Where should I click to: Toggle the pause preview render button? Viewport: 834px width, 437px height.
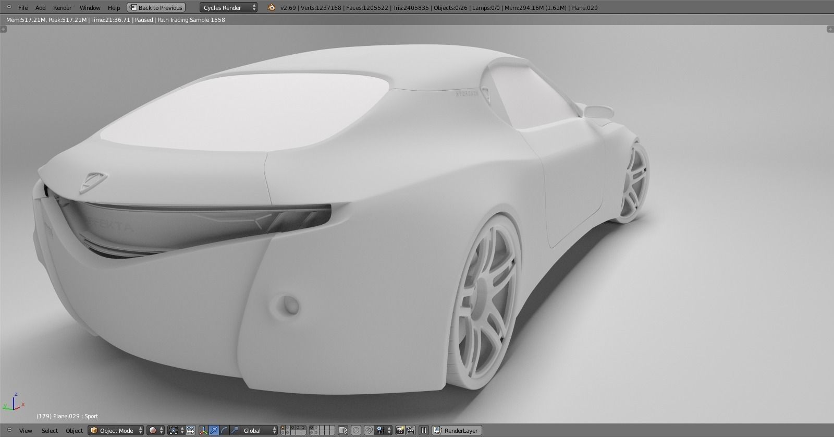pyautogui.click(x=424, y=431)
